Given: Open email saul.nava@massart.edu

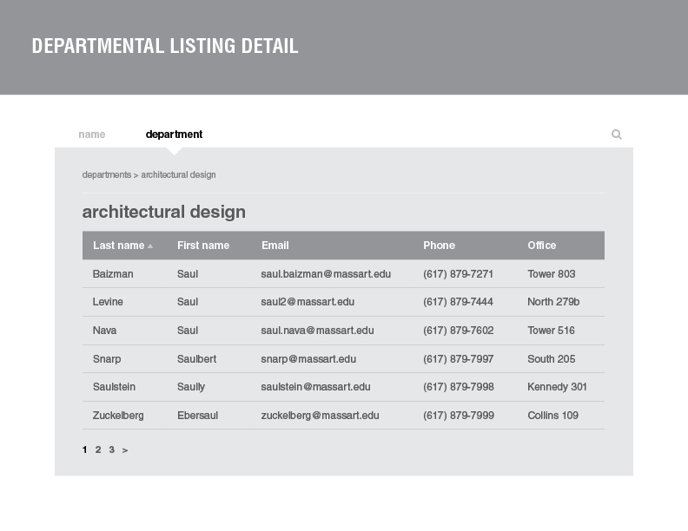Looking at the screenshot, I should pos(317,331).
